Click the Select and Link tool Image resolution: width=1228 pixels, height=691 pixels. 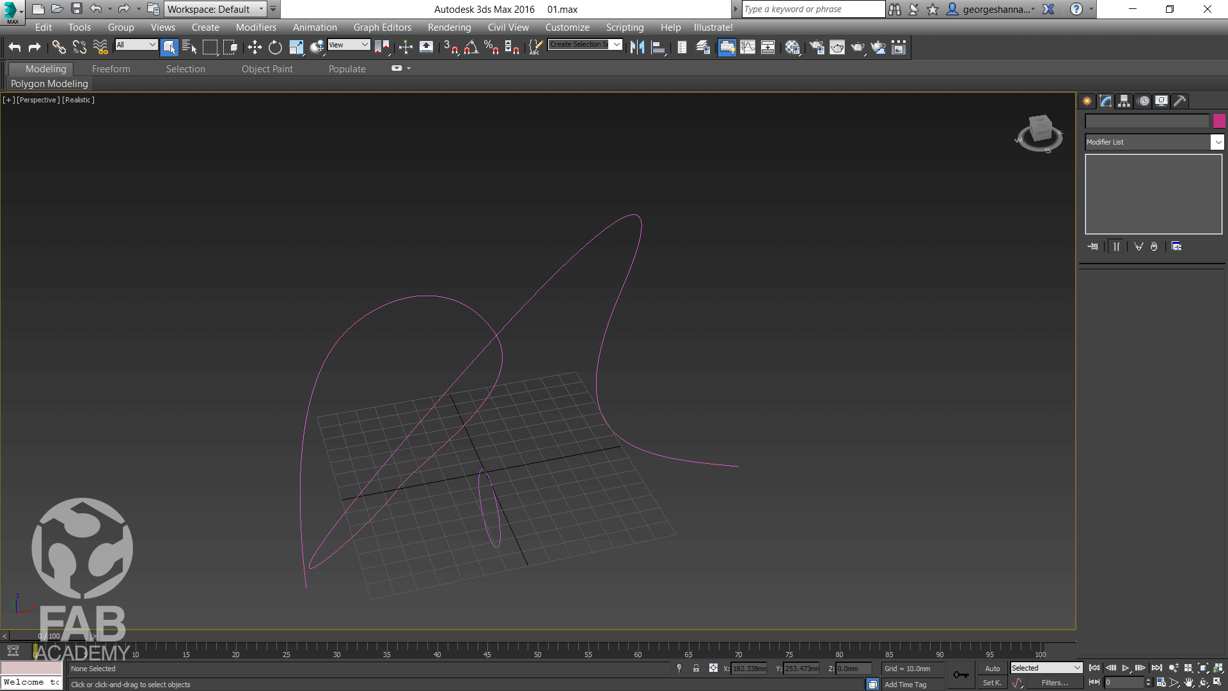click(x=59, y=47)
